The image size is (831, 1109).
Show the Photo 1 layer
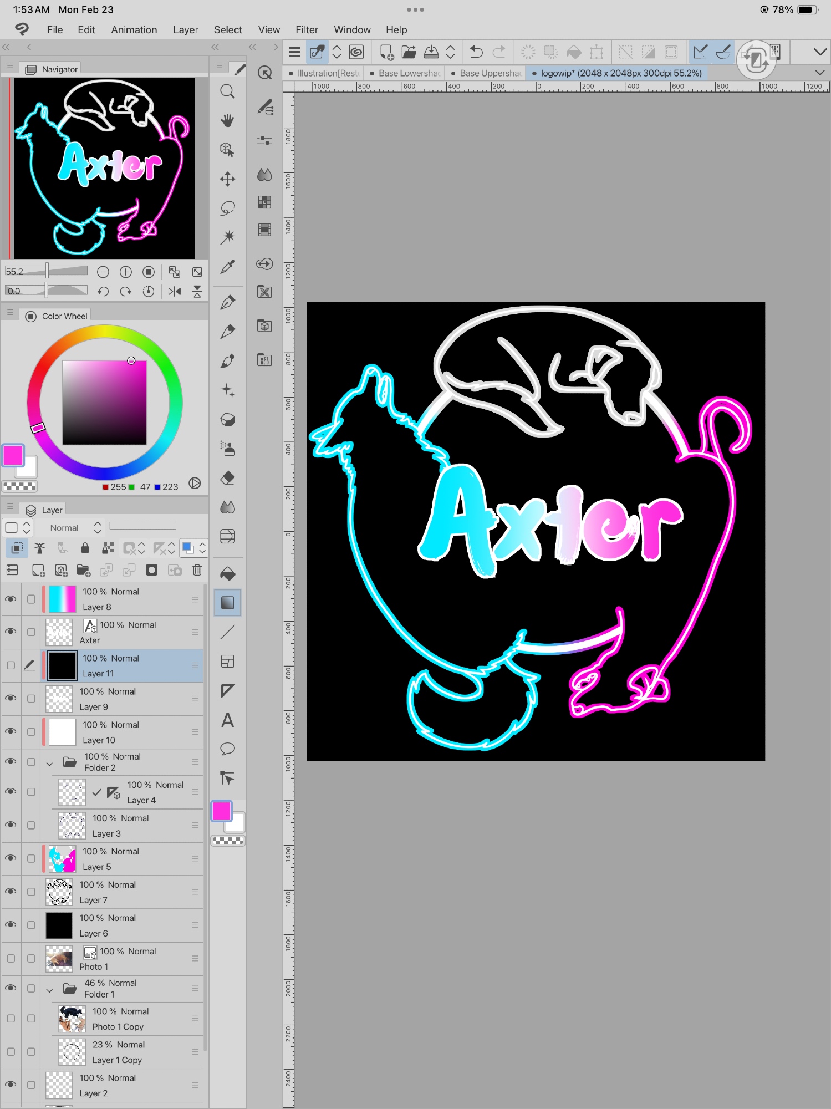[11, 958]
